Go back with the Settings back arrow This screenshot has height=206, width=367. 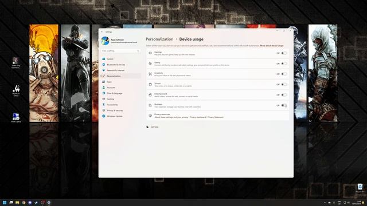[102, 32]
